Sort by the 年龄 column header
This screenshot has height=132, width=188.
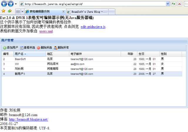click(x=129, y=54)
